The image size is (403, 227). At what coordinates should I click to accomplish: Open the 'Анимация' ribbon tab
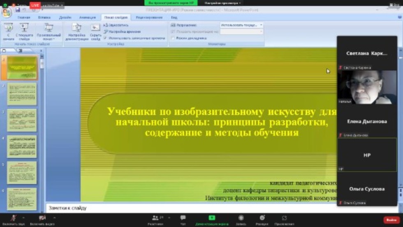87,17
